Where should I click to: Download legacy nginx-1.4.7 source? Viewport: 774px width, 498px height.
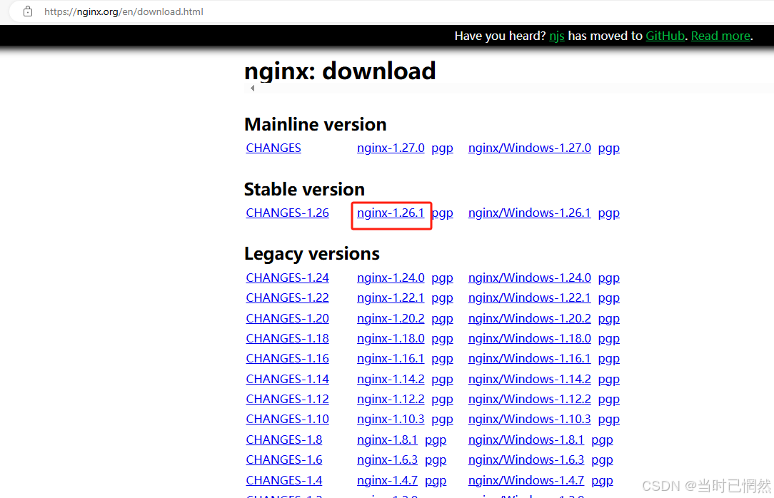click(x=387, y=480)
